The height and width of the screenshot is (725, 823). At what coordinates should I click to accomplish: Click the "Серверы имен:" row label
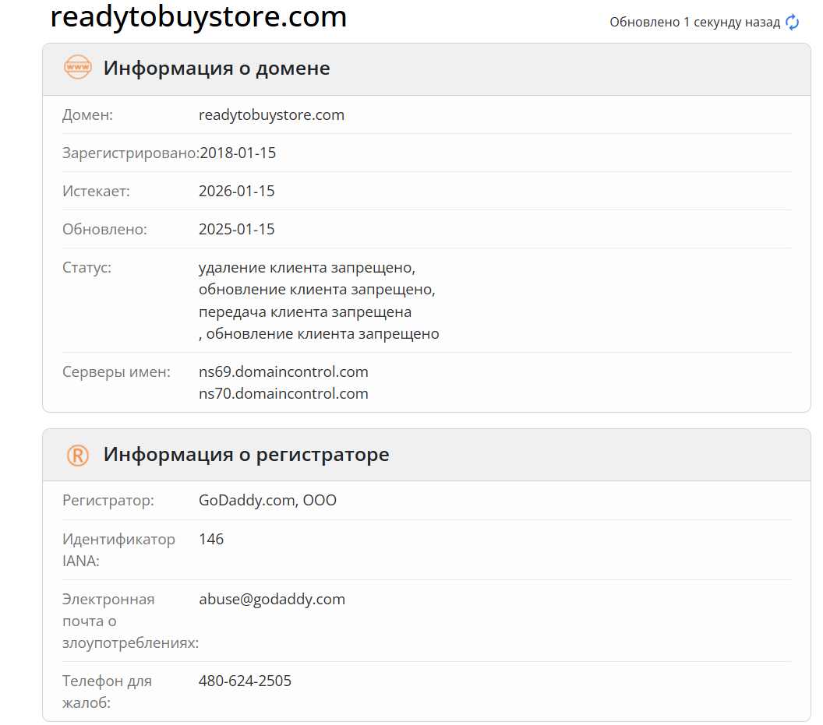[x=116, y=372]
